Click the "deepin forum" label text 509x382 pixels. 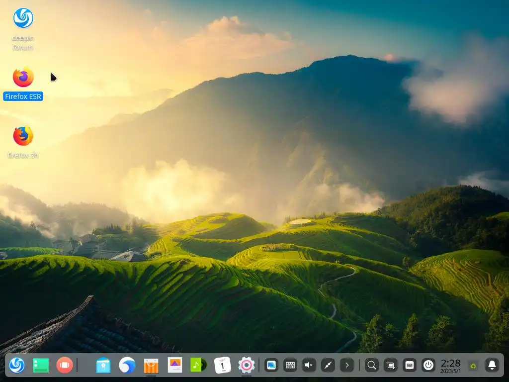pyautogui.click(x=23, y=43)
